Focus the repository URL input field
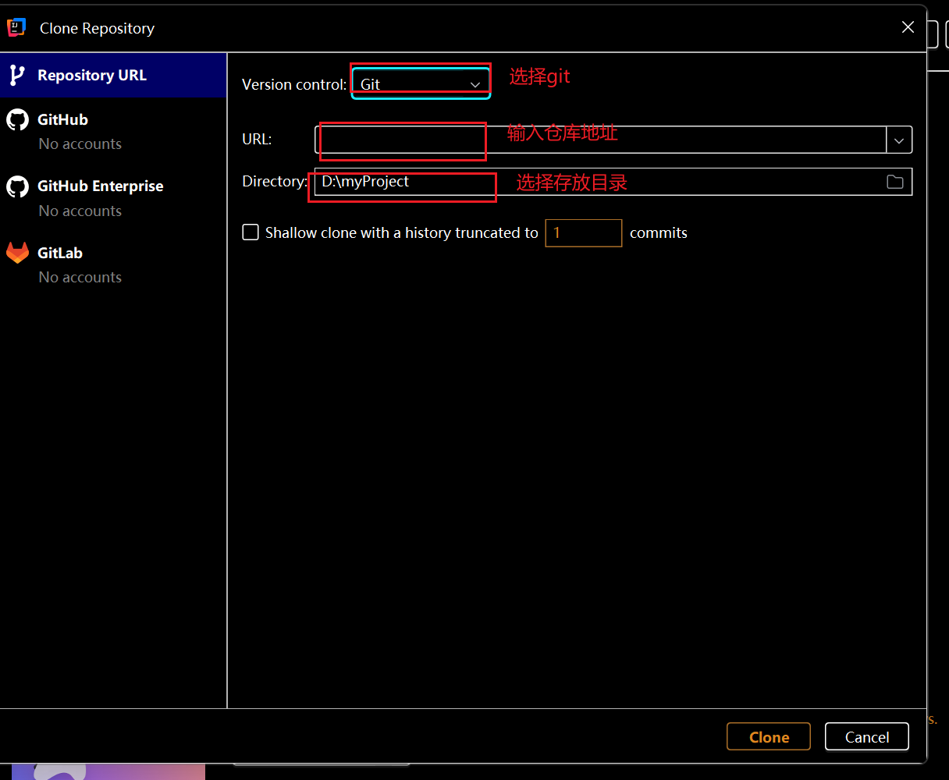Screen dimensions: 949x780 tap(600, 140)
